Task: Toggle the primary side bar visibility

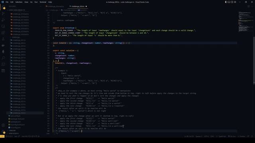Action: [226, 2]
